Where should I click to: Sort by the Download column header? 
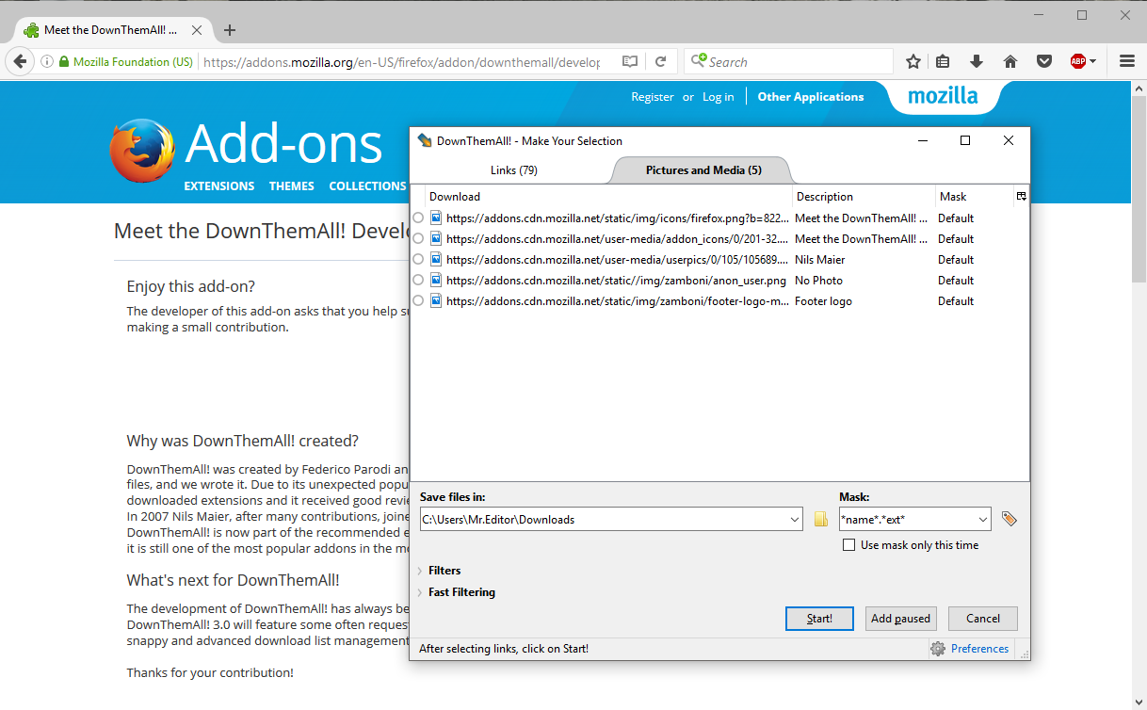[x=607, y=197]
